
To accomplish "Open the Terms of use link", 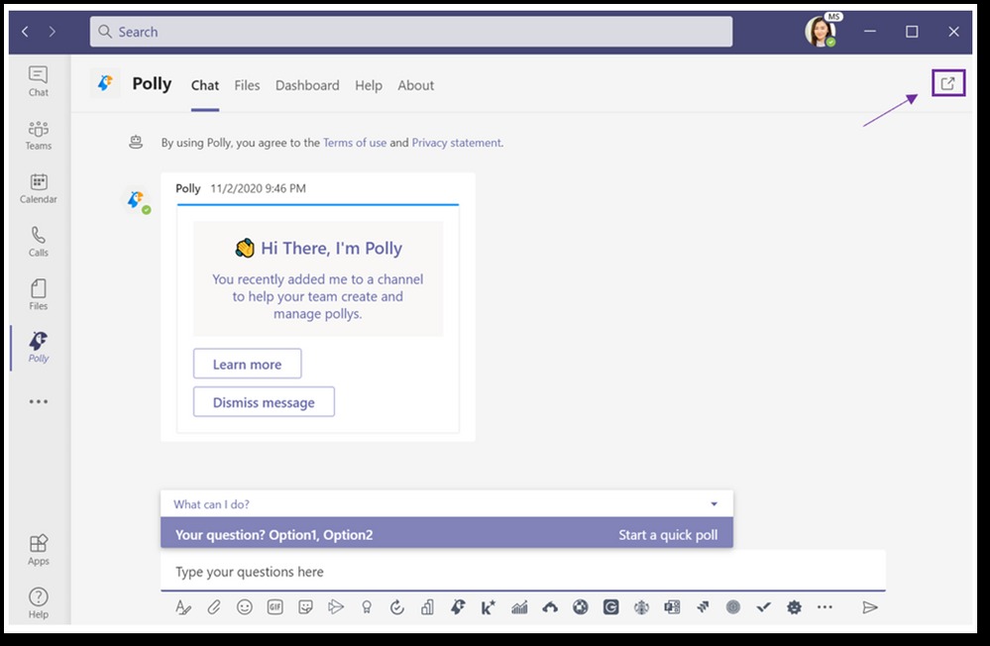I will (355, 143).
